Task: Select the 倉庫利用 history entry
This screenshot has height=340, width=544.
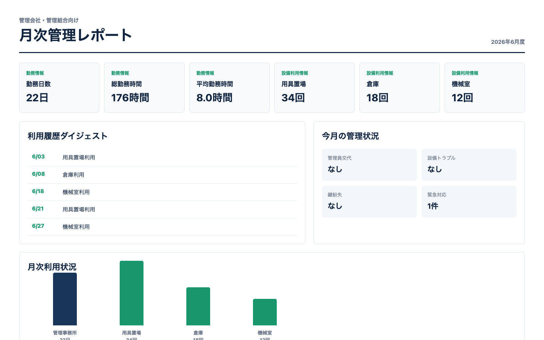Action: pos(73,175)
